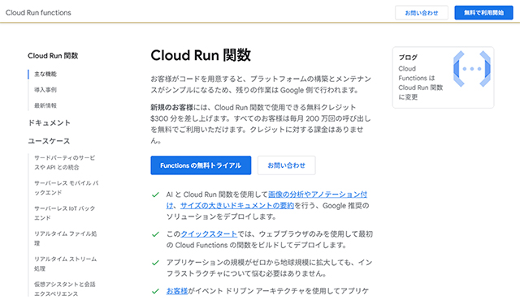This screenshot has width=520, height=300.
Task: Go to サーバーレス モバイル バックエンド item
Action: [x=67, y=187]
